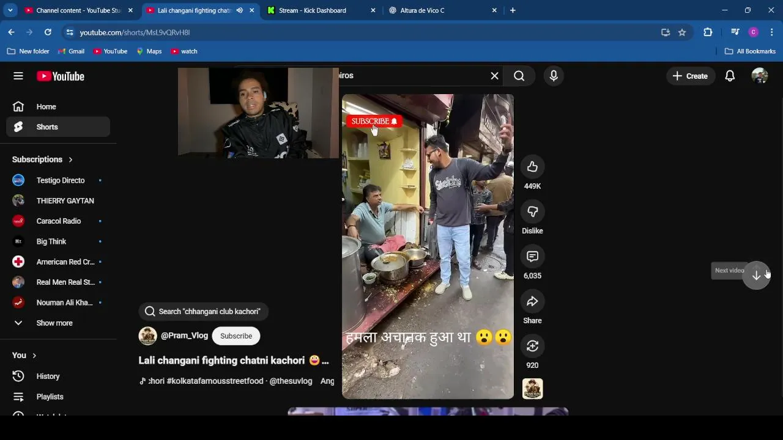Subscribe to @Pram_Vlog

coord(236,336)
